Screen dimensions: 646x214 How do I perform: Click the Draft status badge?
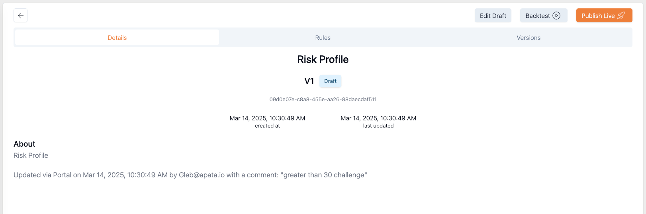point(330,81)
